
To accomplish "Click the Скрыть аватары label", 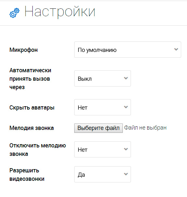I will 32,108.
